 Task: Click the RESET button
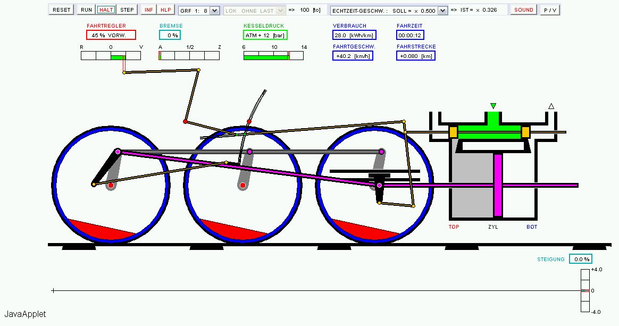coord(62,10)
